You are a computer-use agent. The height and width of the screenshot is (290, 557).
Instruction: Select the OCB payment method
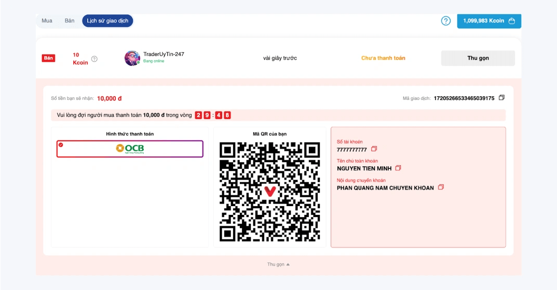130,149
